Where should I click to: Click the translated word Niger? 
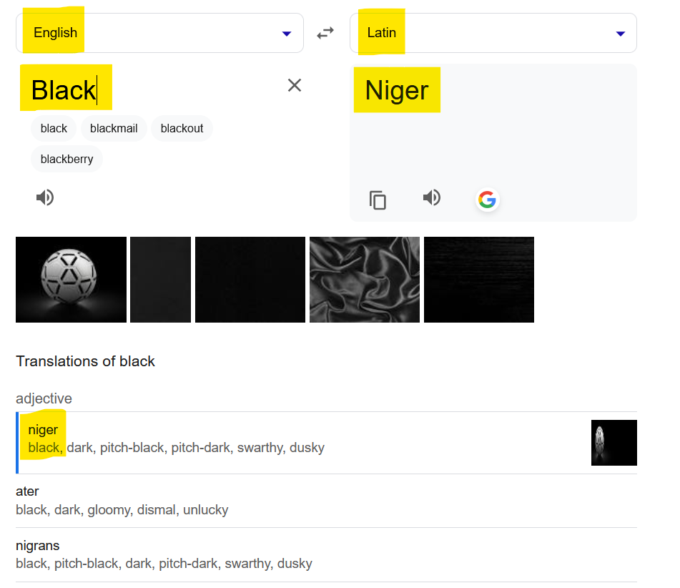click(x=397, y=90)
